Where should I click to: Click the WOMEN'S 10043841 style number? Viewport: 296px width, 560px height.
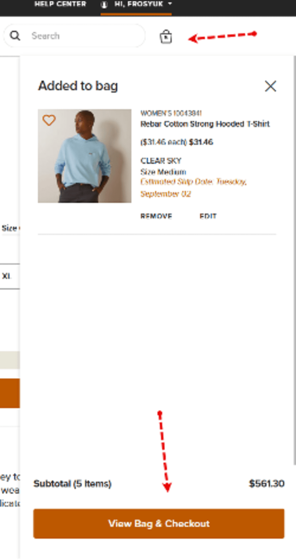[x=171, y=113]
